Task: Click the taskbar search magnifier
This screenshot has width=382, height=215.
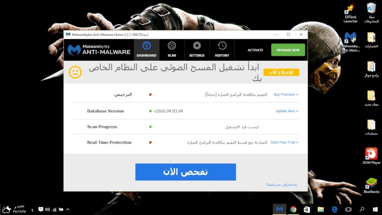Action: (x=362, y=209)
